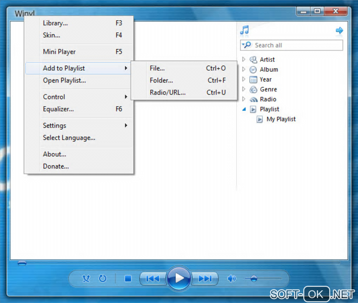The width and height of the screenshot is (358, 303).
Task: Maximize the Winyl window
Action: click(317, 11)
